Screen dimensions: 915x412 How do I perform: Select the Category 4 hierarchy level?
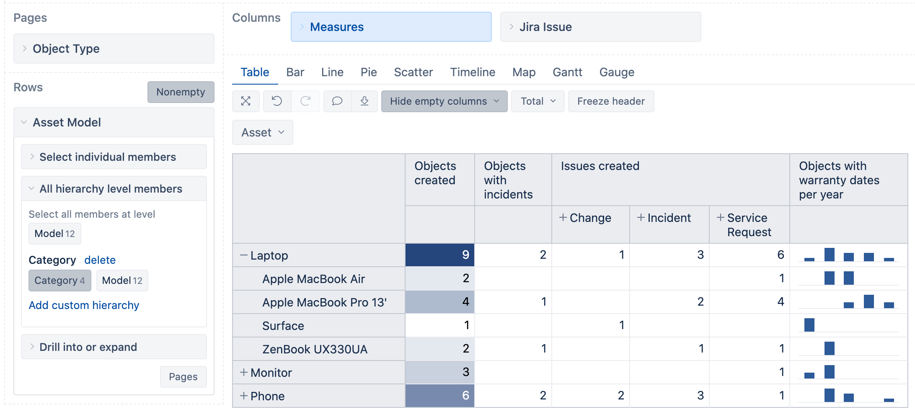60,281
